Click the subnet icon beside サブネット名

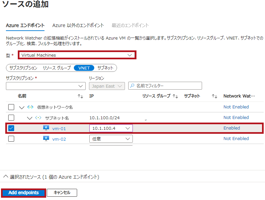click(38, 118)
